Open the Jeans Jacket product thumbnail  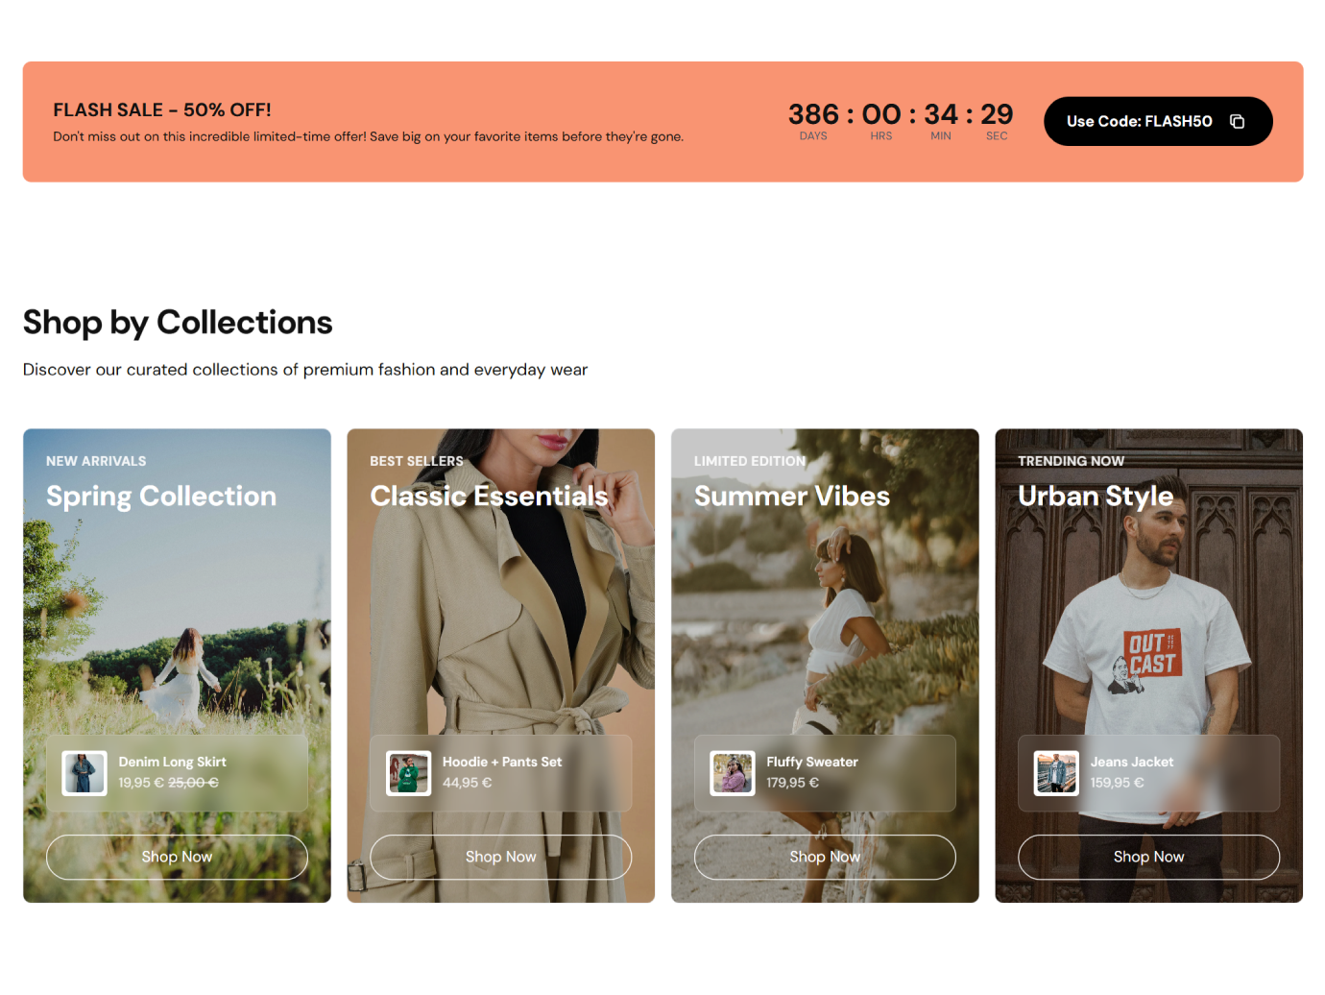[1056, 773]
